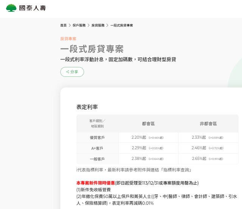Click the 優質客戶 row label
The height and width of the screenshot is (209, 242).
97,138
